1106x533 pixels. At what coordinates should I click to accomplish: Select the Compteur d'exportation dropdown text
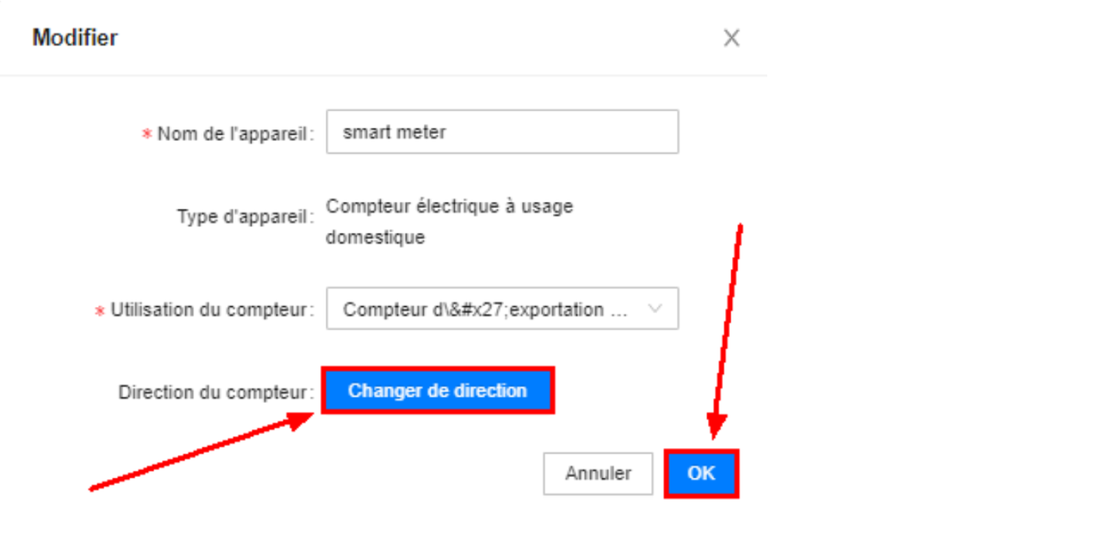tap(484, 309)
